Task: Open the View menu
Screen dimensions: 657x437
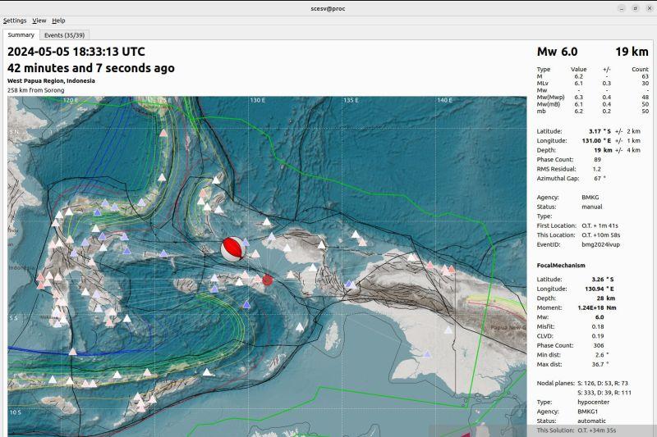Action: tap(39, 20)
